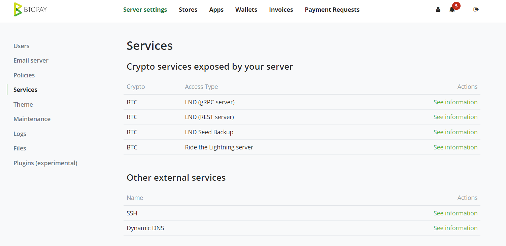Select Email server in the sidebar
The image size is (506, 246).
pos(31,60)
